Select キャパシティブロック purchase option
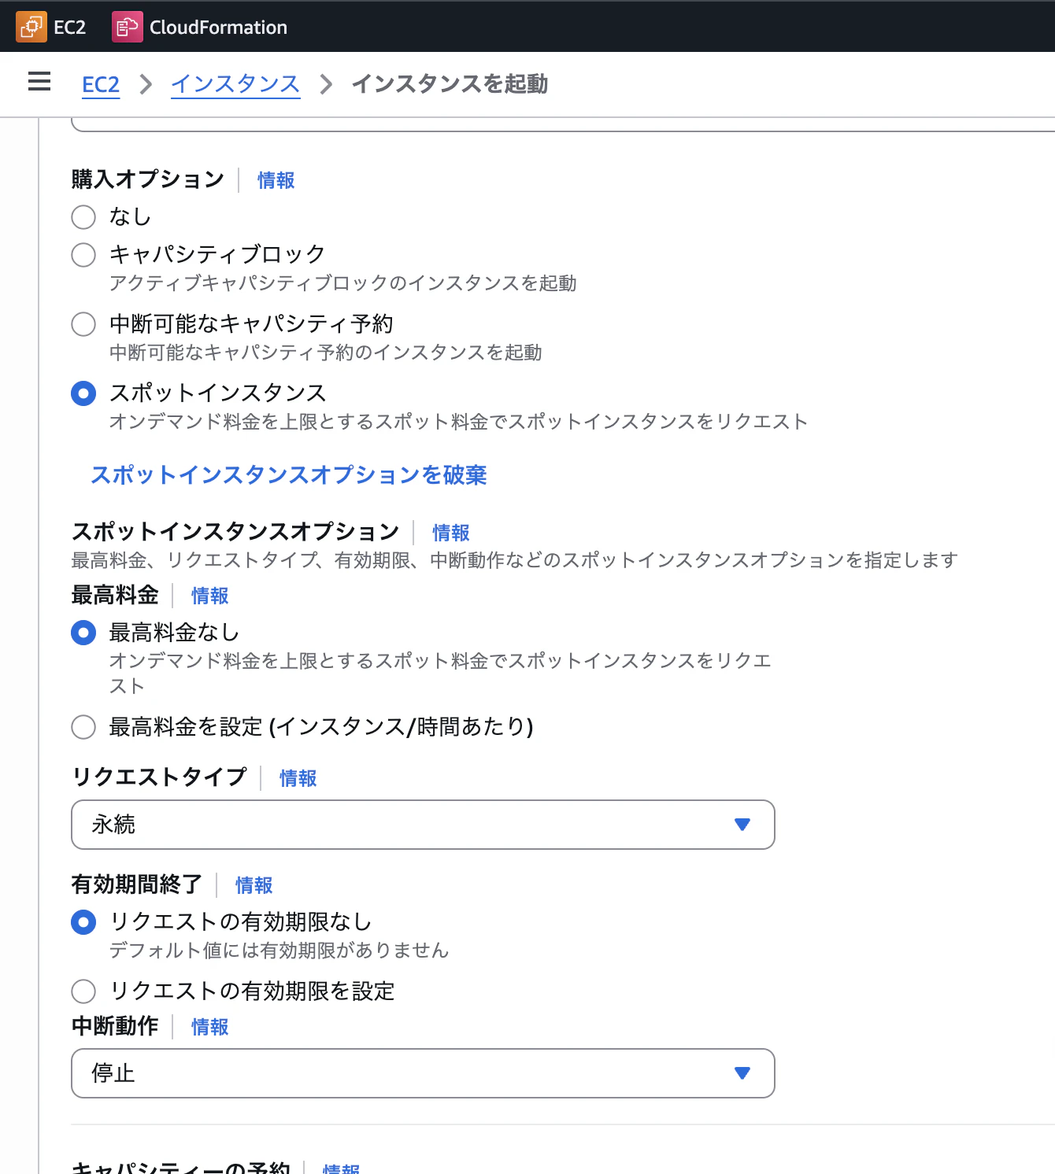The width and height of the screenshot is (1055, 1174). (83, 255)
